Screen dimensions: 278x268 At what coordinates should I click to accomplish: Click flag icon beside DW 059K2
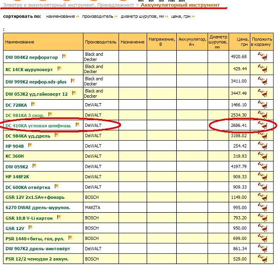(x=35, y=166)
